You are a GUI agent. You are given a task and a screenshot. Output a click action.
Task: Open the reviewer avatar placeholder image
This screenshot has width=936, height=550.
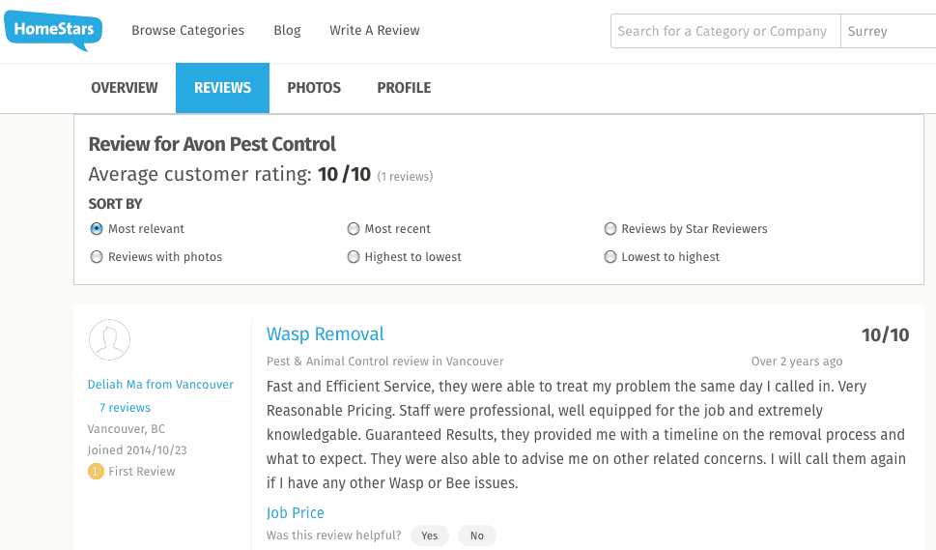click(109, 339)
